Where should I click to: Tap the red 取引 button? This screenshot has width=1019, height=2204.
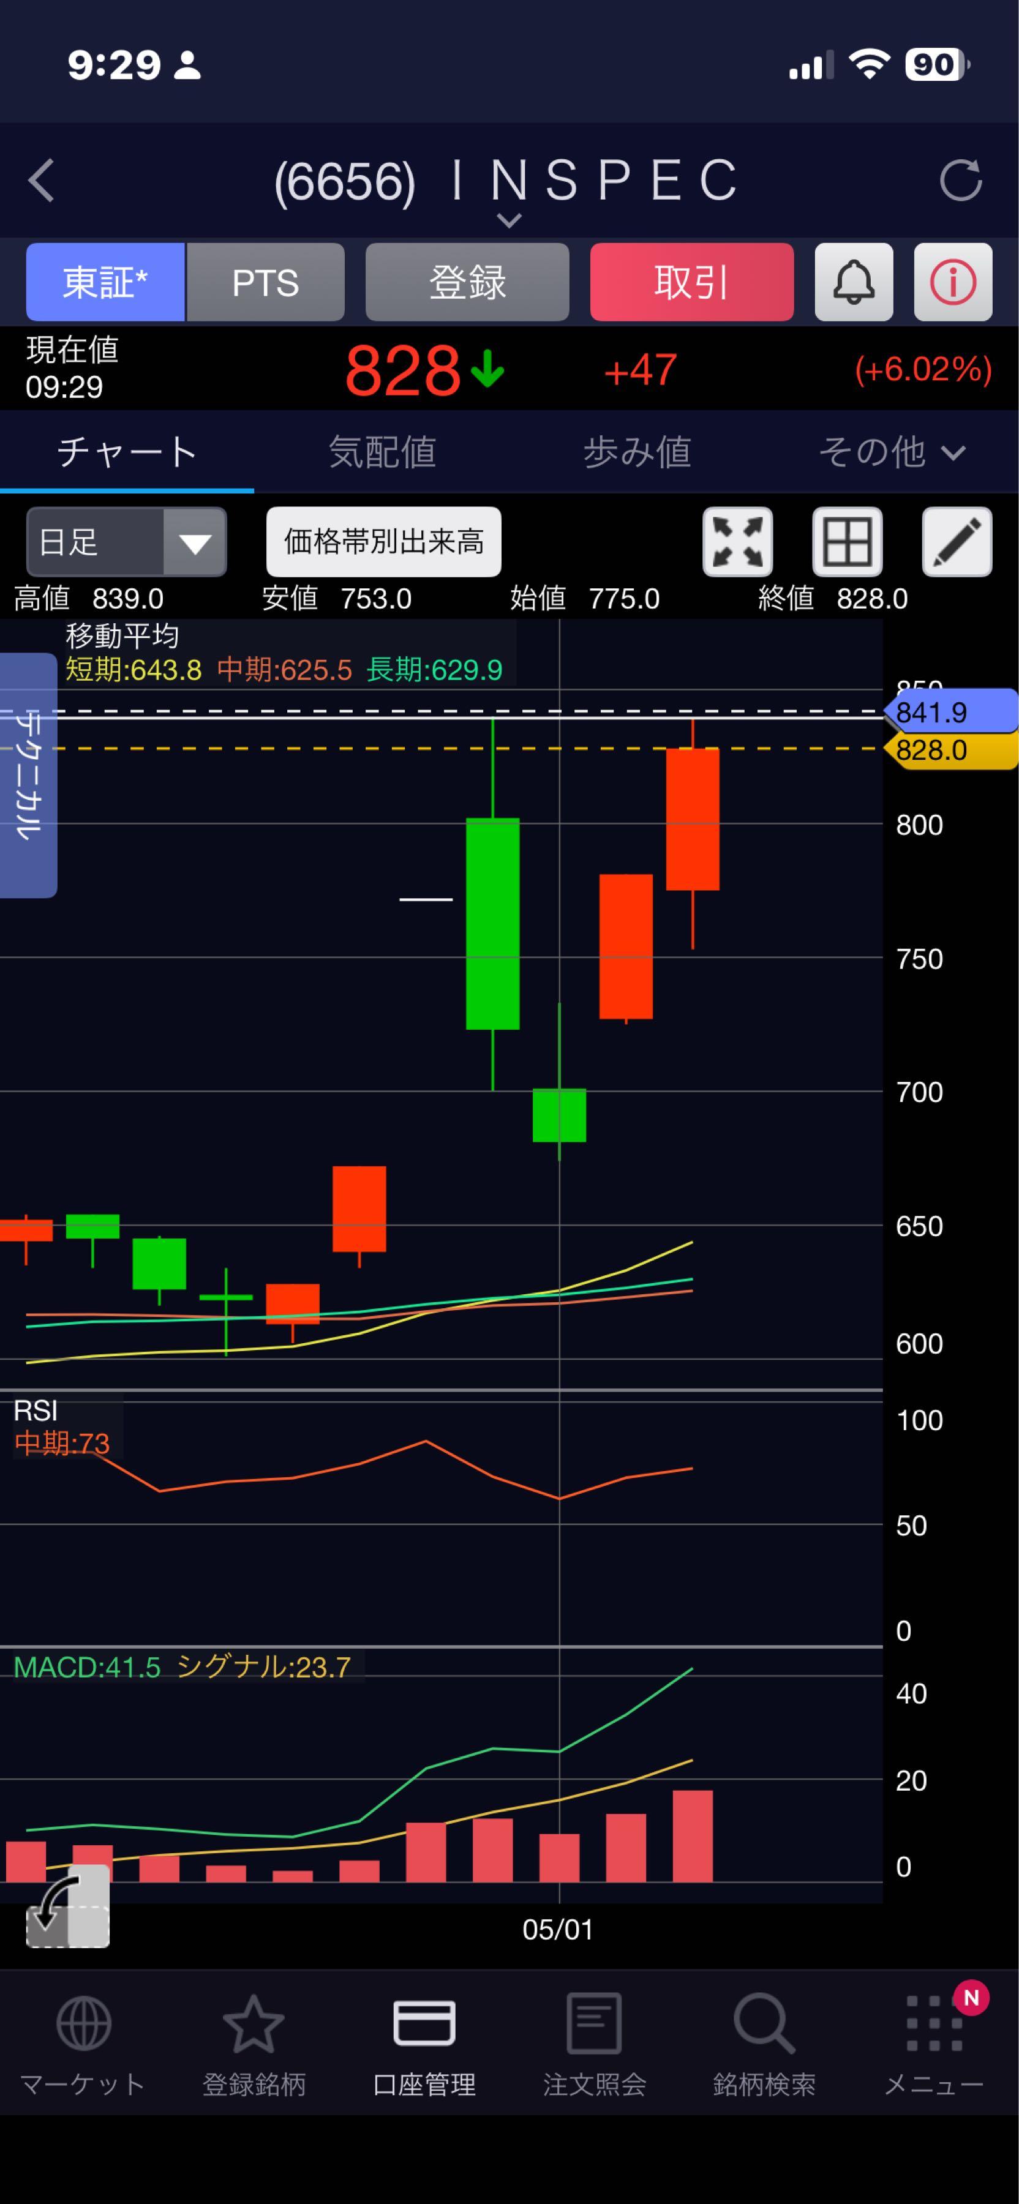point(692,282)
